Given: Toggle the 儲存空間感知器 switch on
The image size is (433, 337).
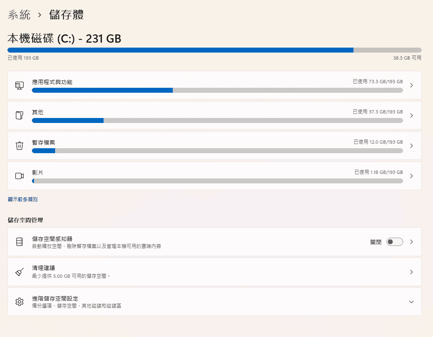Looking at the screenshot, I should [394, 242].
